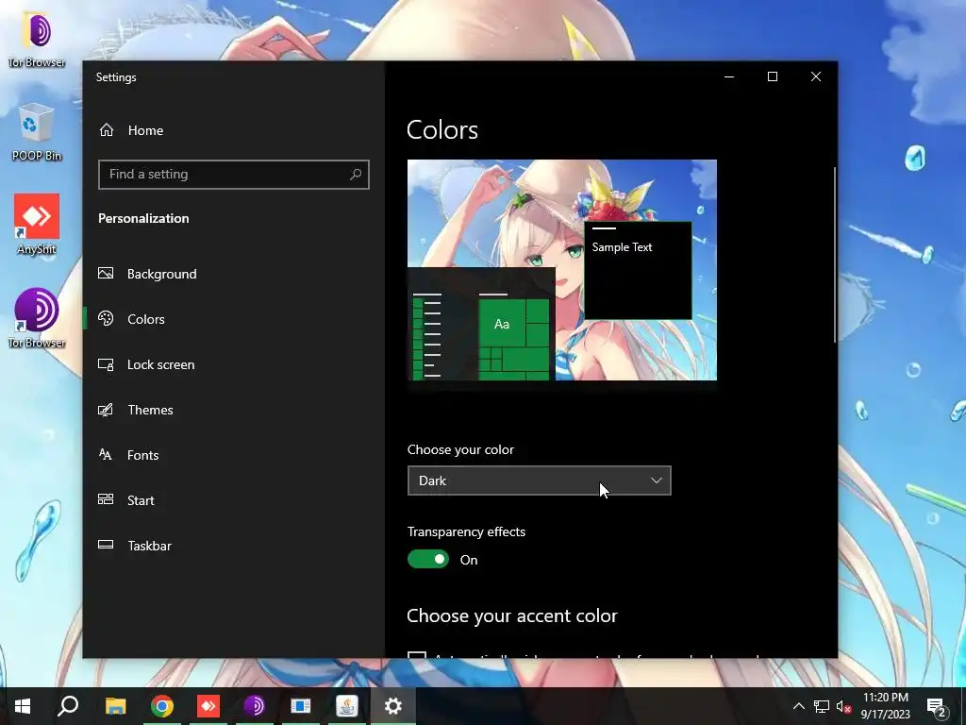Open Taskbar settings page
The width and height of the screenshot is (966, 725).
pos(234,546)
